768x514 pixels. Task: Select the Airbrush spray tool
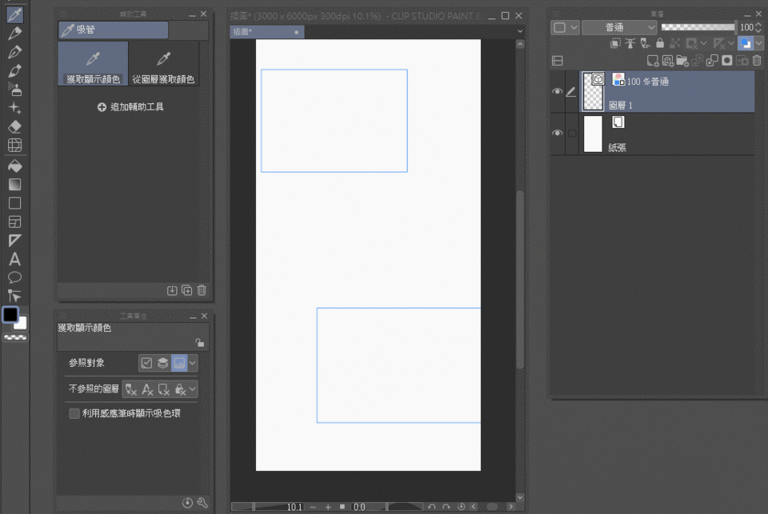pyautogui.click(x=14, y=89)
